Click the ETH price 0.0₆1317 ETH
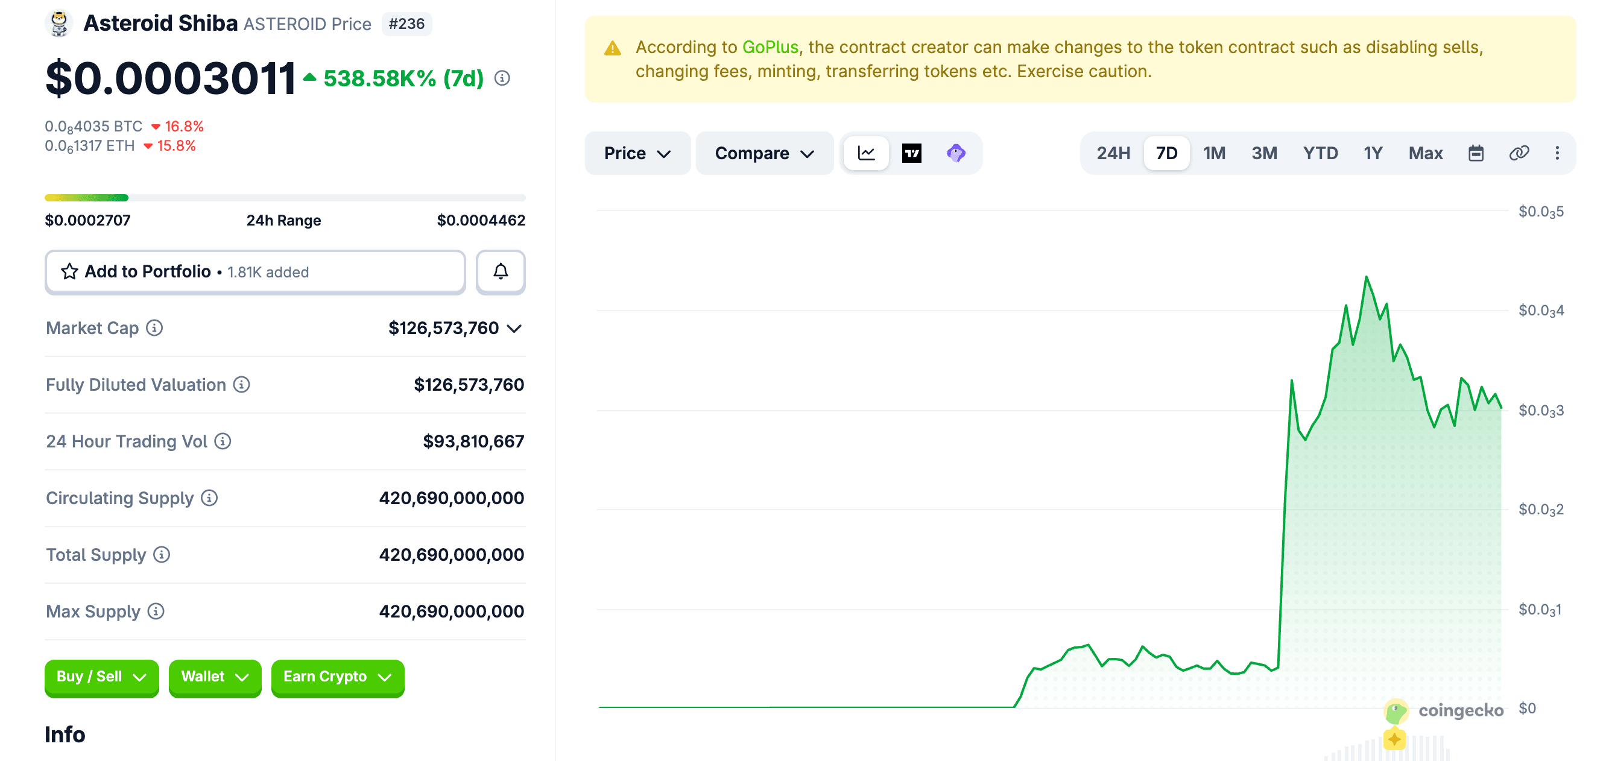The width and height of the screenshot is (1609, 761). [90, 146]
